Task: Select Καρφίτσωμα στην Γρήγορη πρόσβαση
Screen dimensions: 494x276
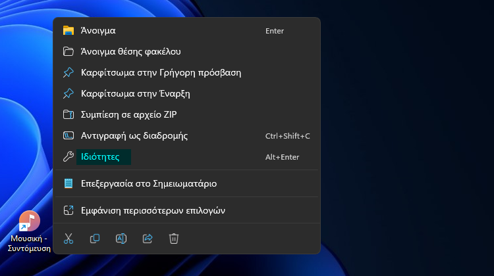Action: [x=187, y=73]
